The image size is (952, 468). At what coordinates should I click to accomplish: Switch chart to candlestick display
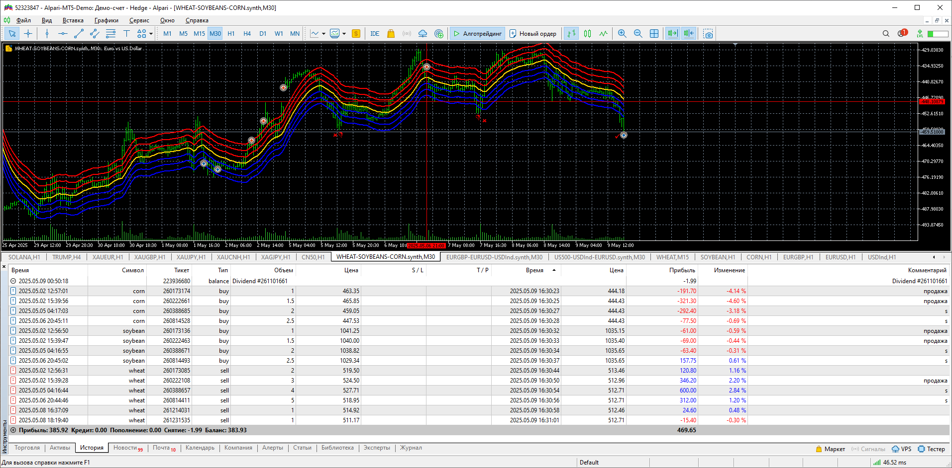[588, 34]
